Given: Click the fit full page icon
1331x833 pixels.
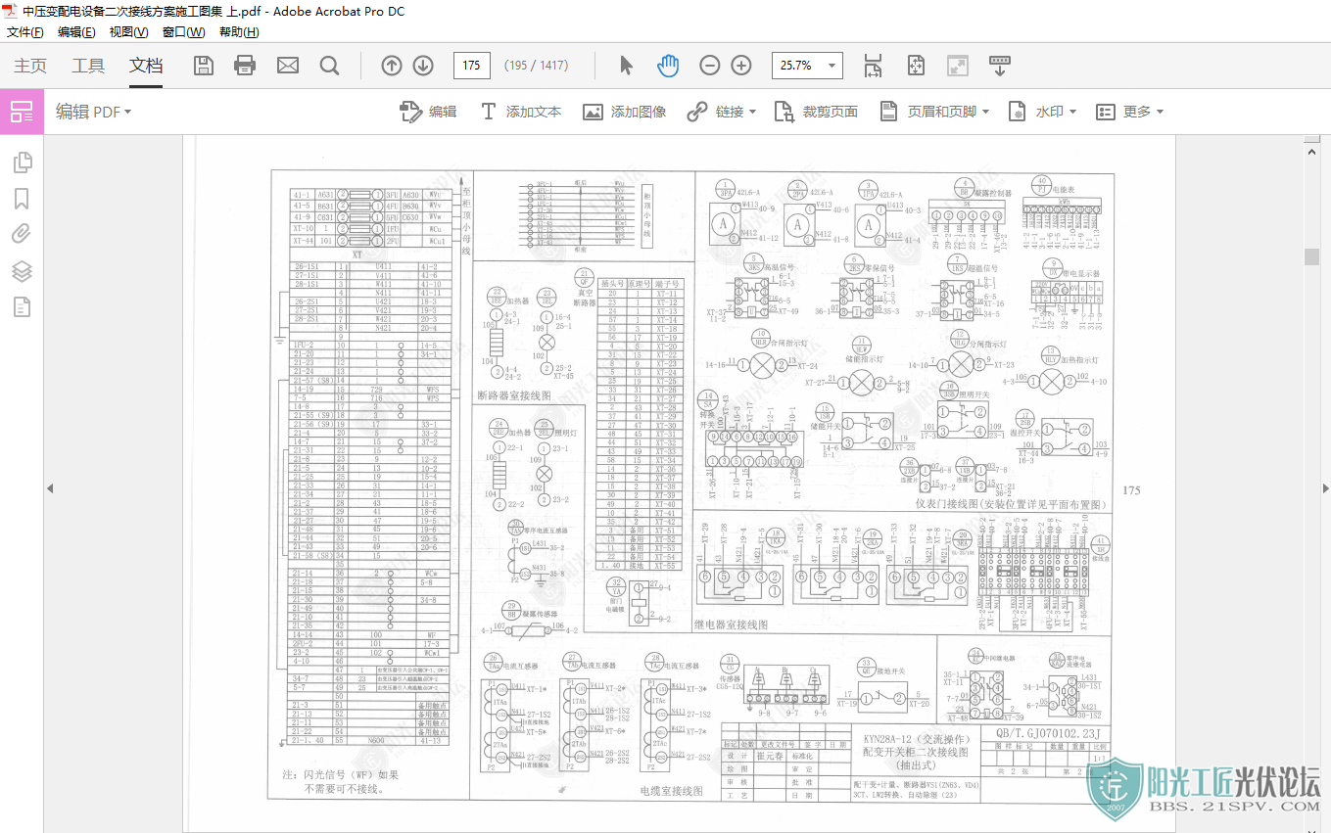Looking at the screenshot, I should [916, 66].
